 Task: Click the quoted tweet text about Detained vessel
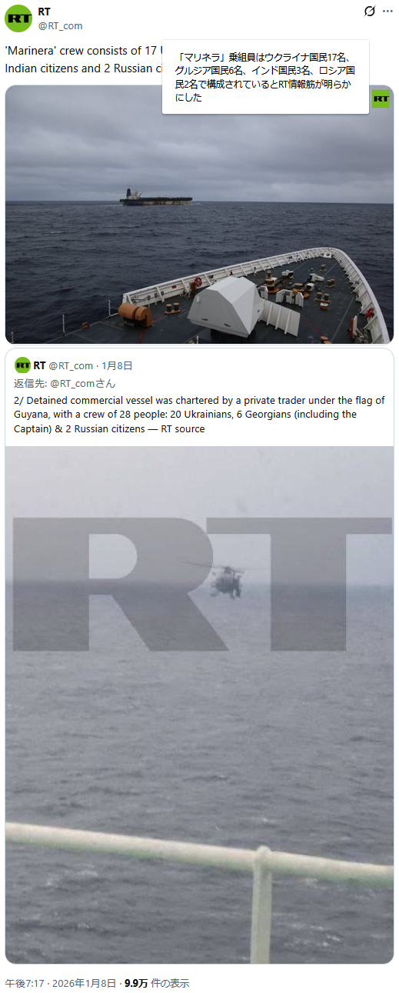click(199, 415)
